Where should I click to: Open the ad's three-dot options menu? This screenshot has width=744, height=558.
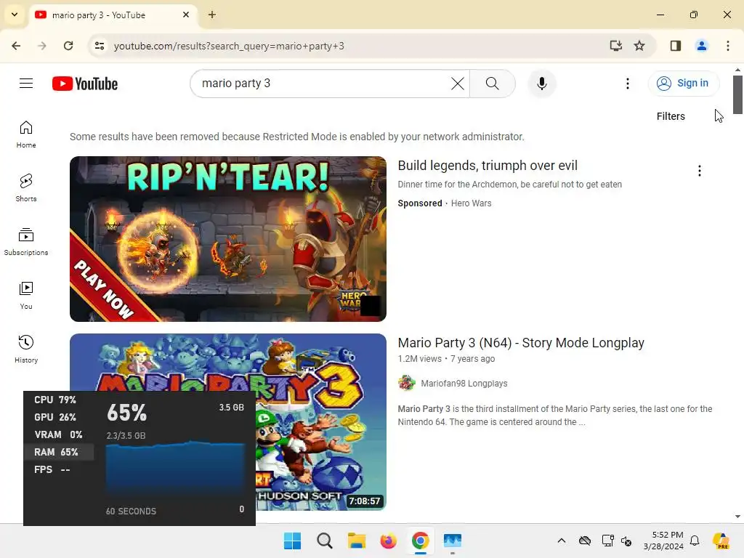[x=700, y=171]
